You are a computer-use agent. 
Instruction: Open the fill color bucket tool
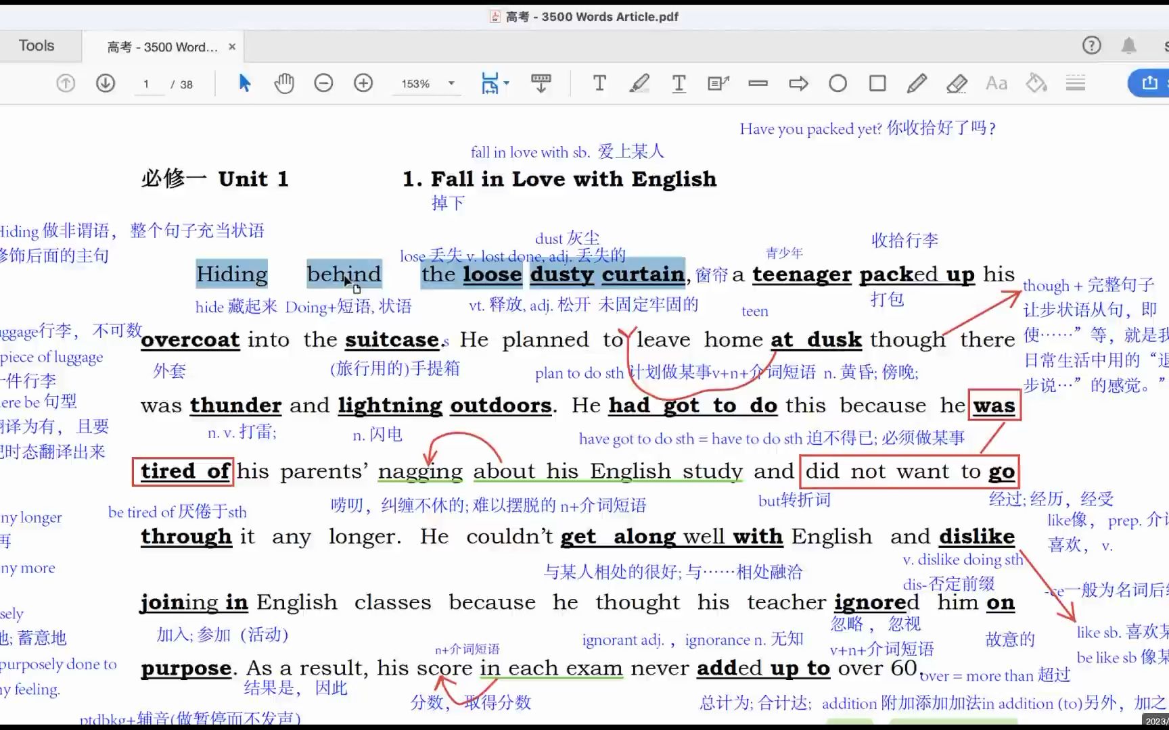click(x=1036, y=83)
